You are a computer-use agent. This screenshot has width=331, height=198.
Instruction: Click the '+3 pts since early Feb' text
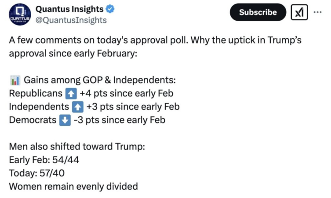pos(133,107)
